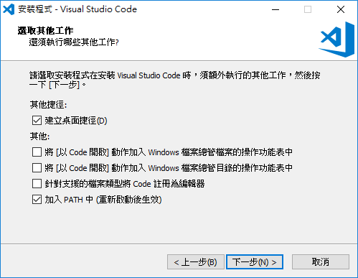The image size is (358, 278).
Task: Click the large Visual Studio Code logo
Action: pyautogui.click(x=336, y=40)
